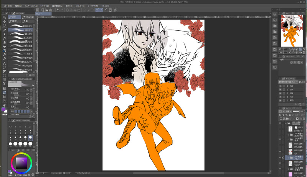Open the アニメーション (Animation) menu
Viewport: 307px width, 177px height.
[x=31, y=6]
